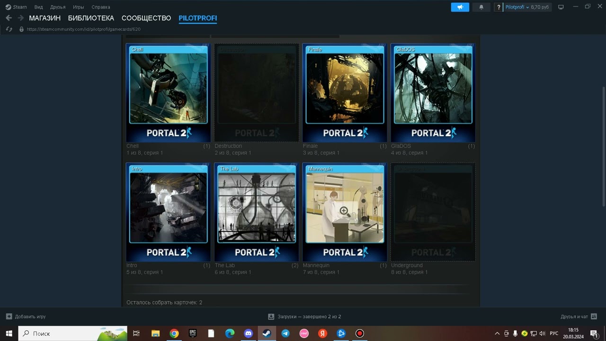Launch Microsoft Edge from taskbar
Image resolution: width=606 pixels, height=341 pixels.
click(x=230, y=333)
